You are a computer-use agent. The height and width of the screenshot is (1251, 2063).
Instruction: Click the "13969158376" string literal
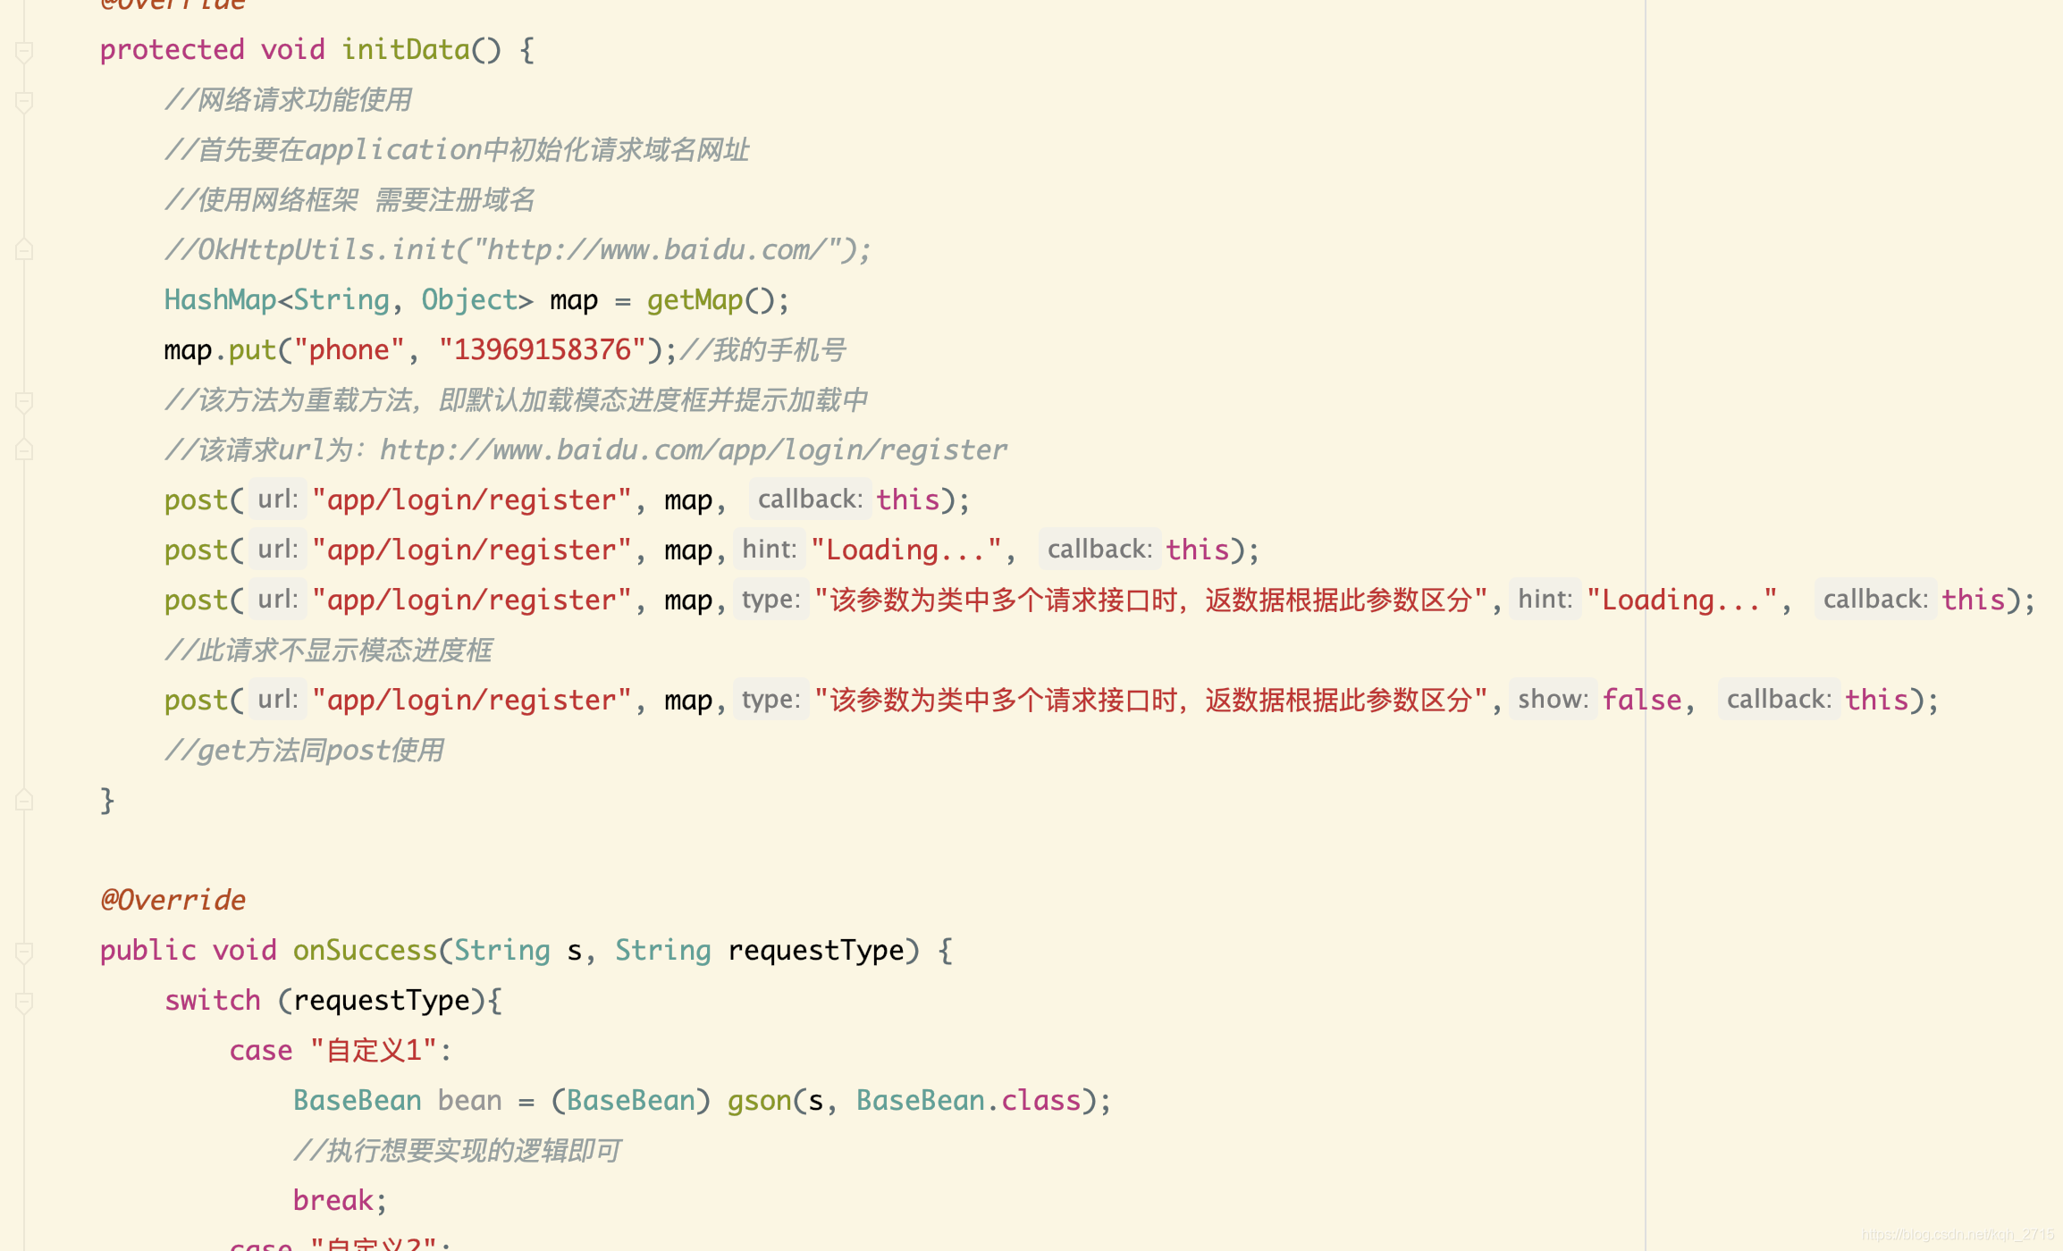[x=542, y=349]
